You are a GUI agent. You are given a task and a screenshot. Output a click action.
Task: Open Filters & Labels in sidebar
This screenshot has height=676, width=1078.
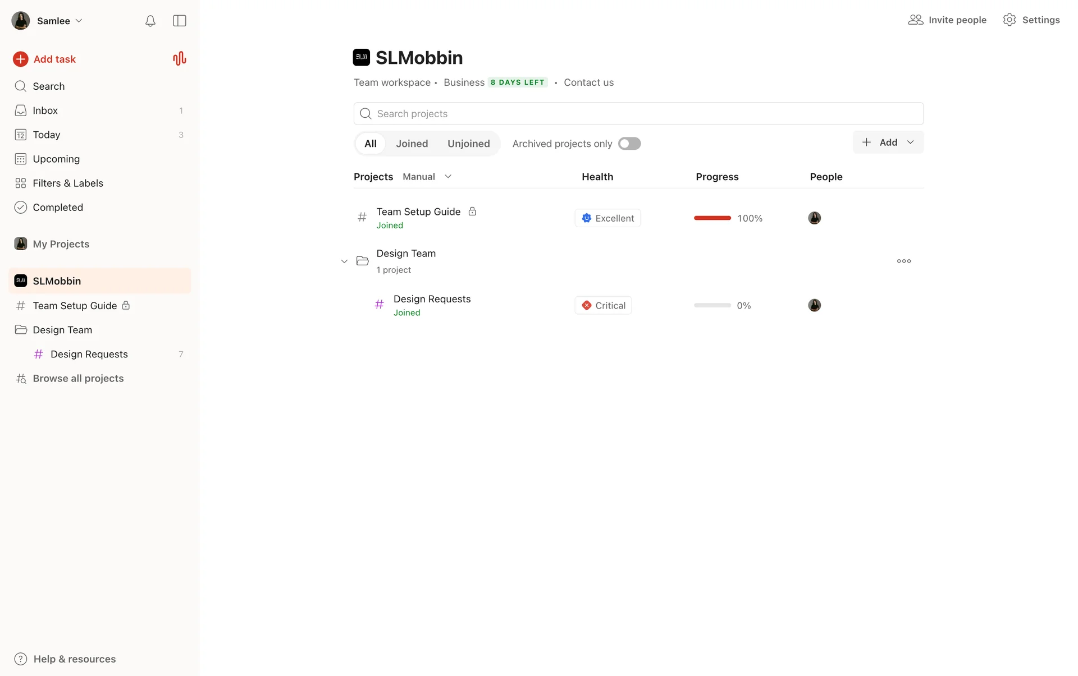coord(67,183)
